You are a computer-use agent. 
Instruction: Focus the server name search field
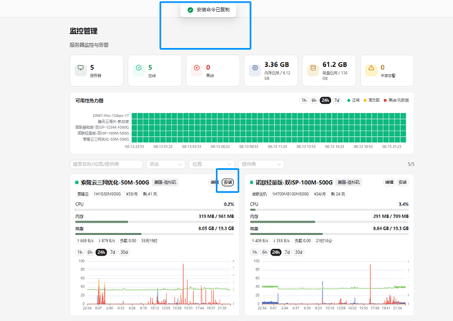coord(106,164)
